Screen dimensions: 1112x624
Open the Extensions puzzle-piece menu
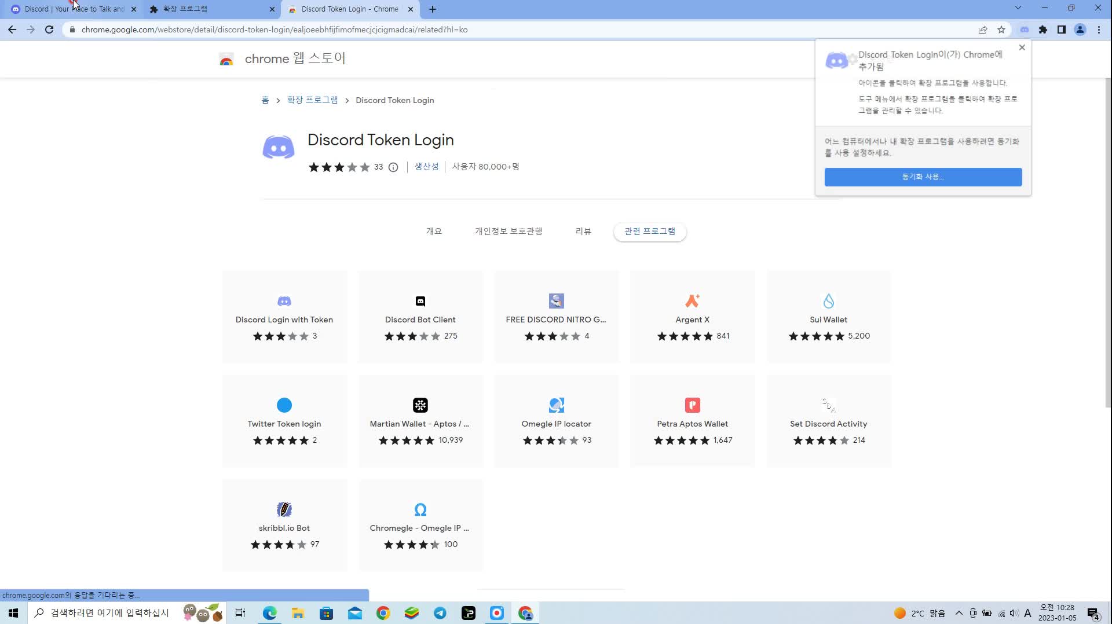pyautogui.click(x=1042, y=30)
